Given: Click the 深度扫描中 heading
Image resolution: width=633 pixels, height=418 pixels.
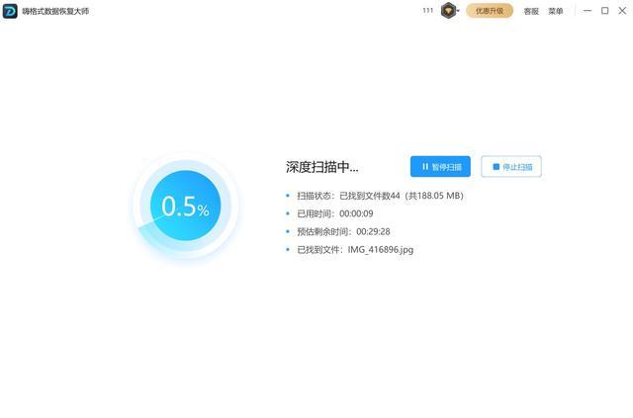Looking at the screenshot, I should click(x=321, y=167).
